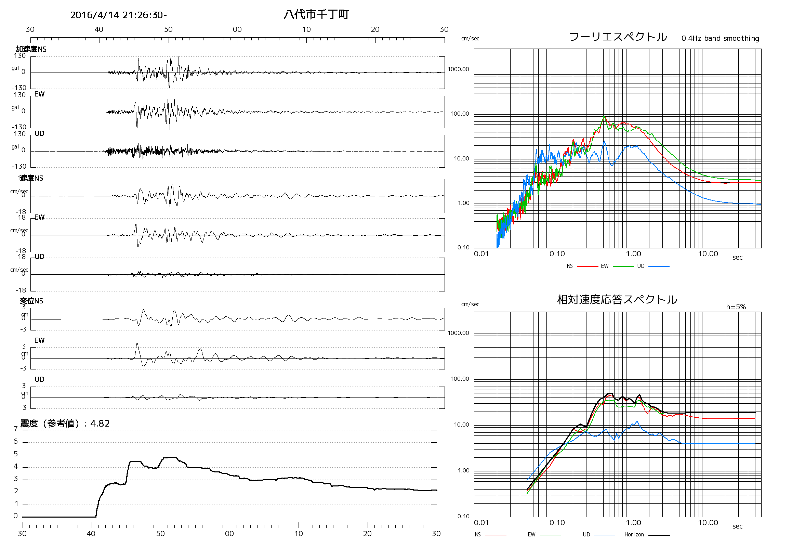This screenshot has height=560, width=792.
Task: Click the 1000.00 axis value on Fourier chart
Action: tap(458, 69)
